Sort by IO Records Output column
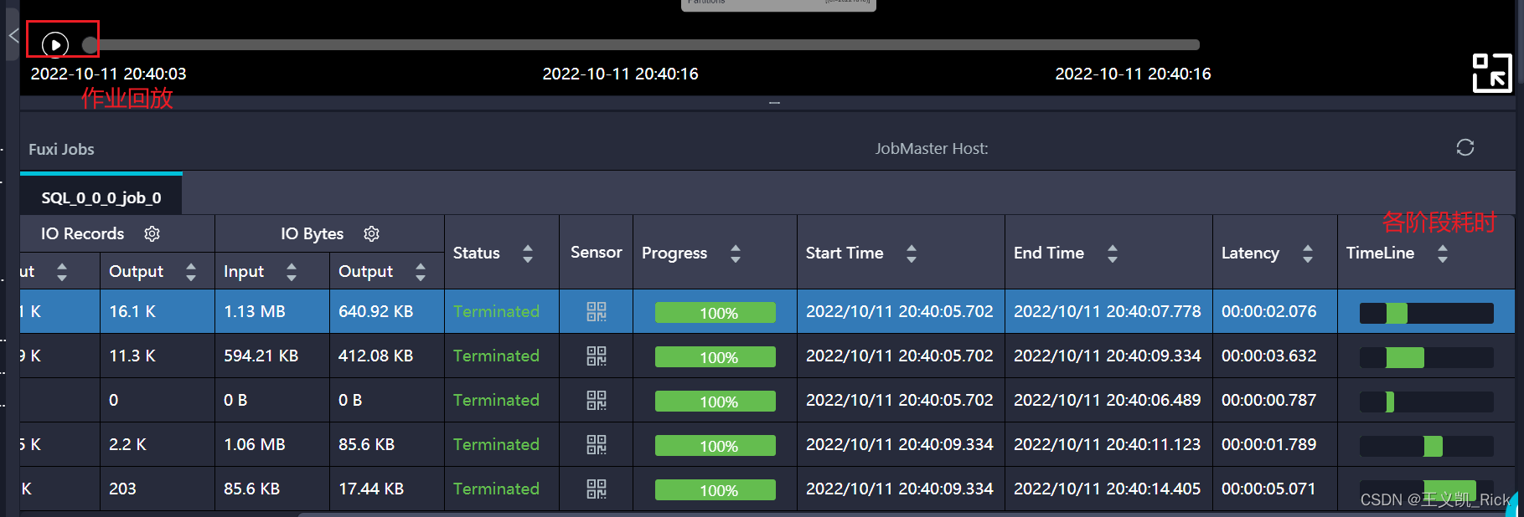Image resolution: width=1524 pixels, height=517 pixels. tap(191, 271)
